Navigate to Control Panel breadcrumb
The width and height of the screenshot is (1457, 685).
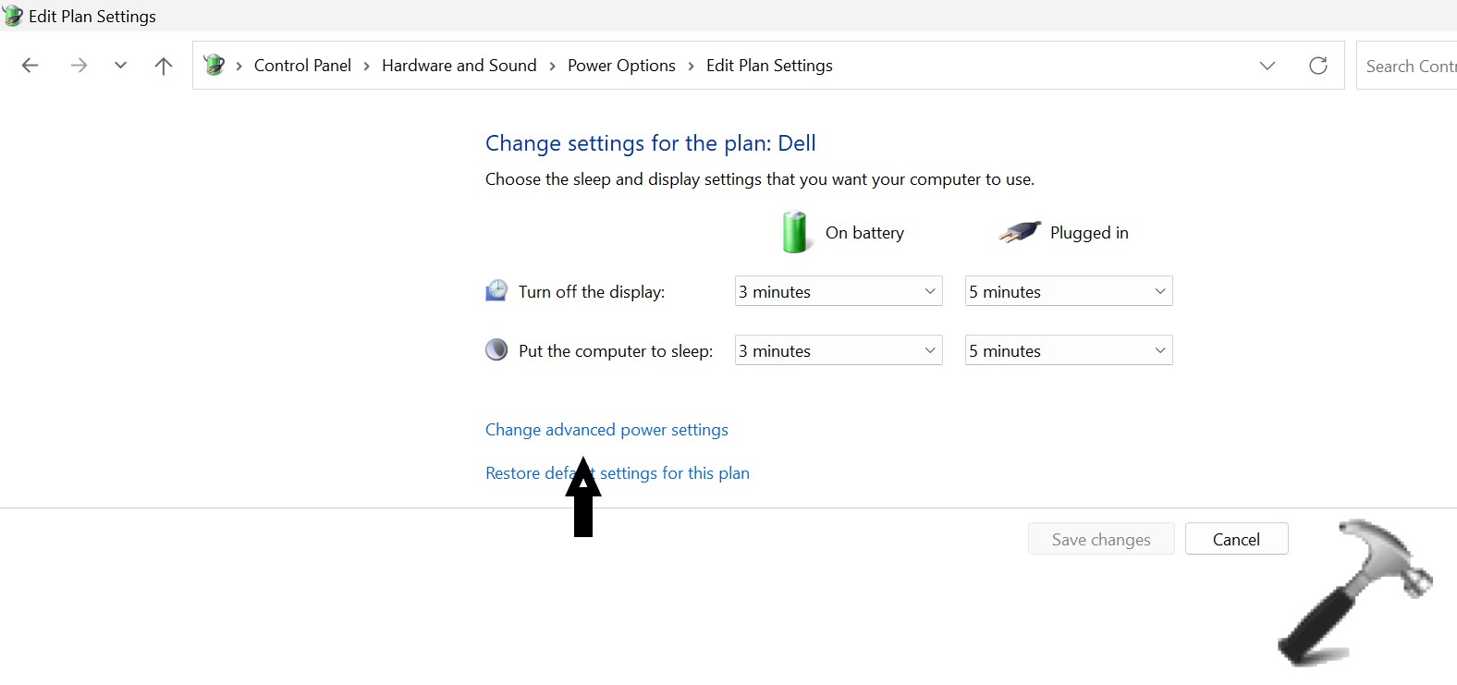tap(302, 66)
